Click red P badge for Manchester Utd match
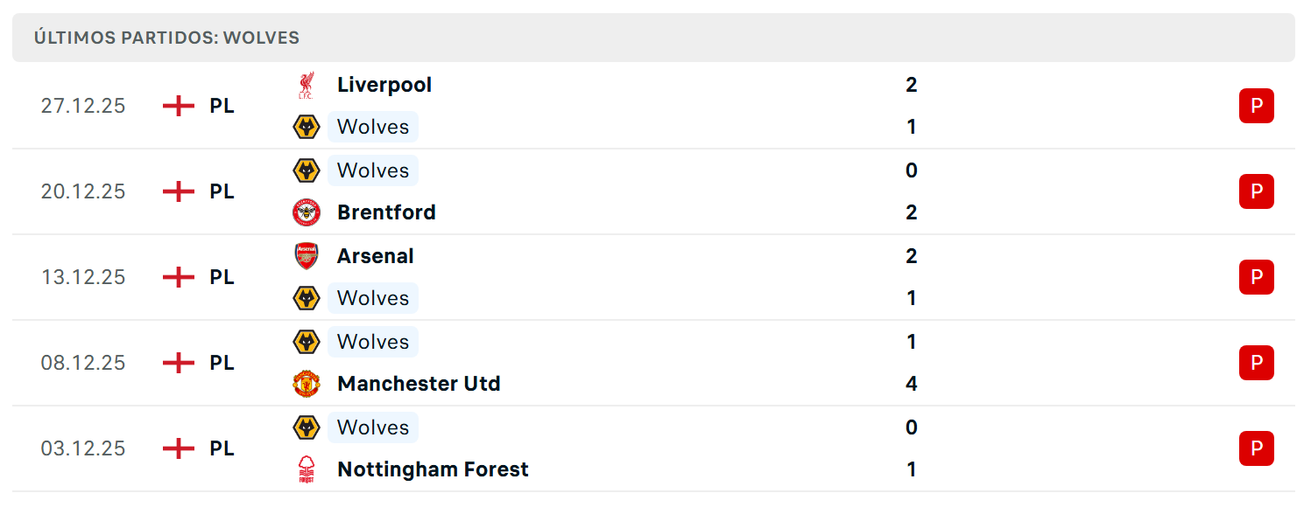The width and height of the screenshot is (1311, 507). click(1256, 363)
